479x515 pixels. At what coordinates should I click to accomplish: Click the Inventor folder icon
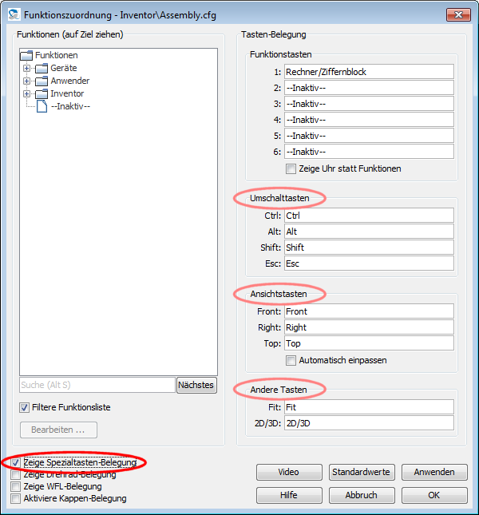42,94
